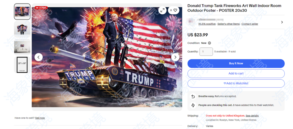Select the first poster thumbnail
The width and height of the screenshot is (293, 129).
[x=22, y=12]
